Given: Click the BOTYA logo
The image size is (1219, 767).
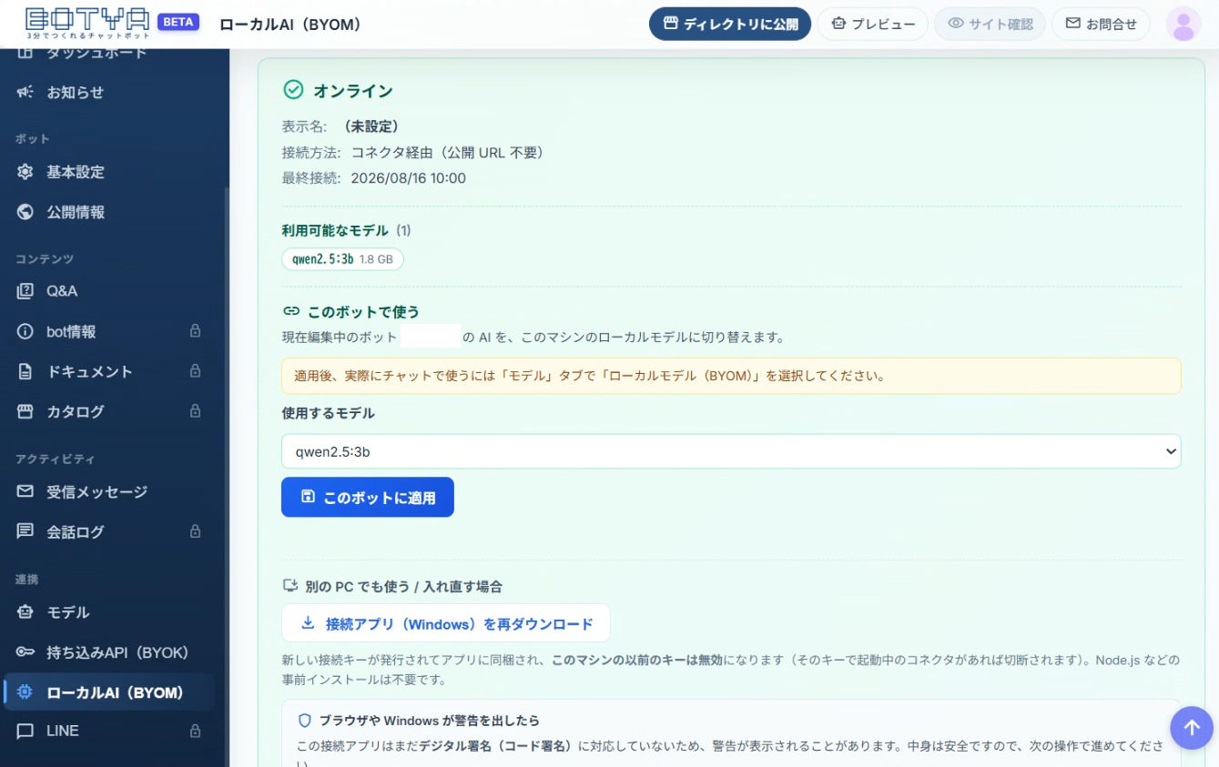Looking at the screenshot, I should click(x=86, y=23).
